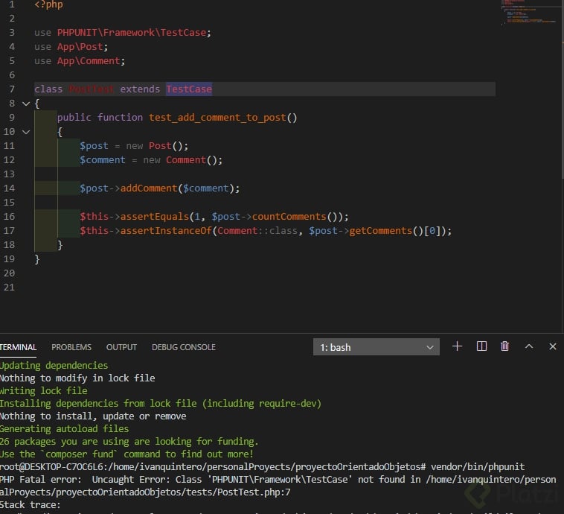Screen dimensions: 564x514
Task: Click 'Stack trace:' terminal line
Action: click(x=31, y=505)
